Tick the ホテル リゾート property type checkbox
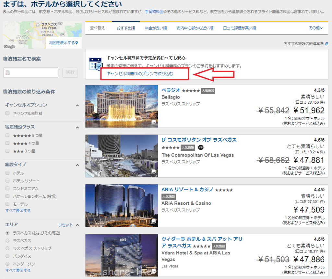The height and width of the screenshot is (279, 332). 7,181
